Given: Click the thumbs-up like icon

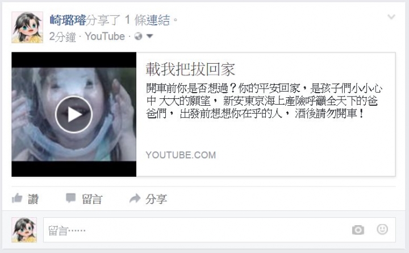Looking at the screenshot, I should (17, 198).
